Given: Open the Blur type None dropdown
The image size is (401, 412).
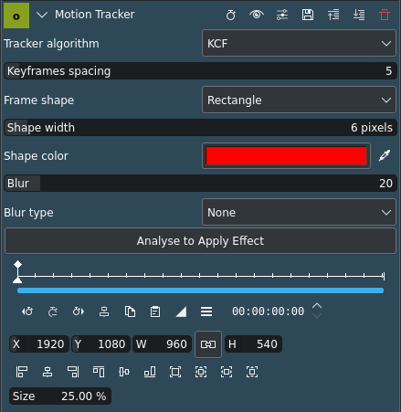Looking at the screenshot, I should pyautogui.click(x=299, y=212).
